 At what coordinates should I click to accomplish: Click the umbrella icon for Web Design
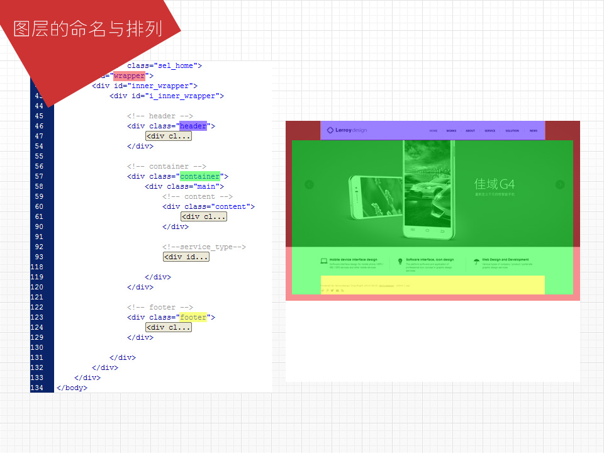click(476, 262)
